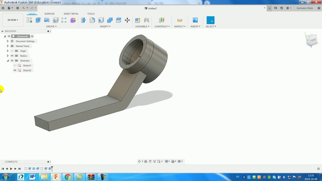The height and width of the screenshot is (181, 322).
Task: Expand the Document Settings node
Action: pyautogui.click(x=8, y=41)
